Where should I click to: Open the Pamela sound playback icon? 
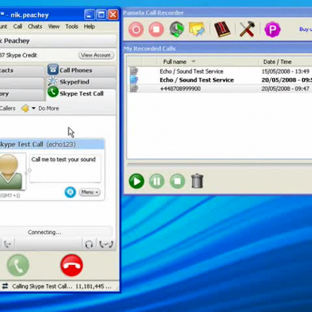coord(177,29)
